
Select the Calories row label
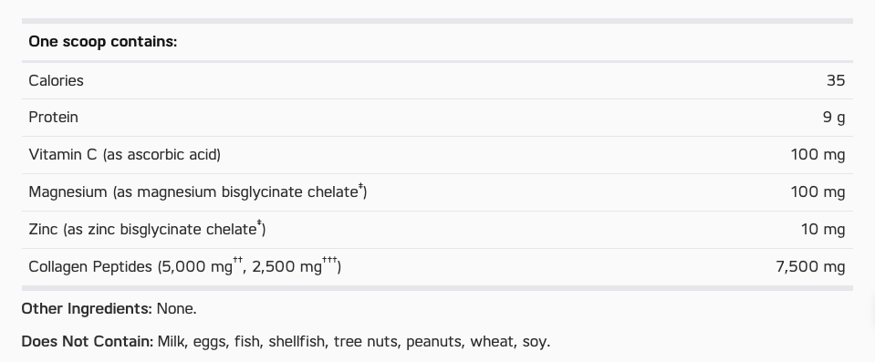coord(56,80)
